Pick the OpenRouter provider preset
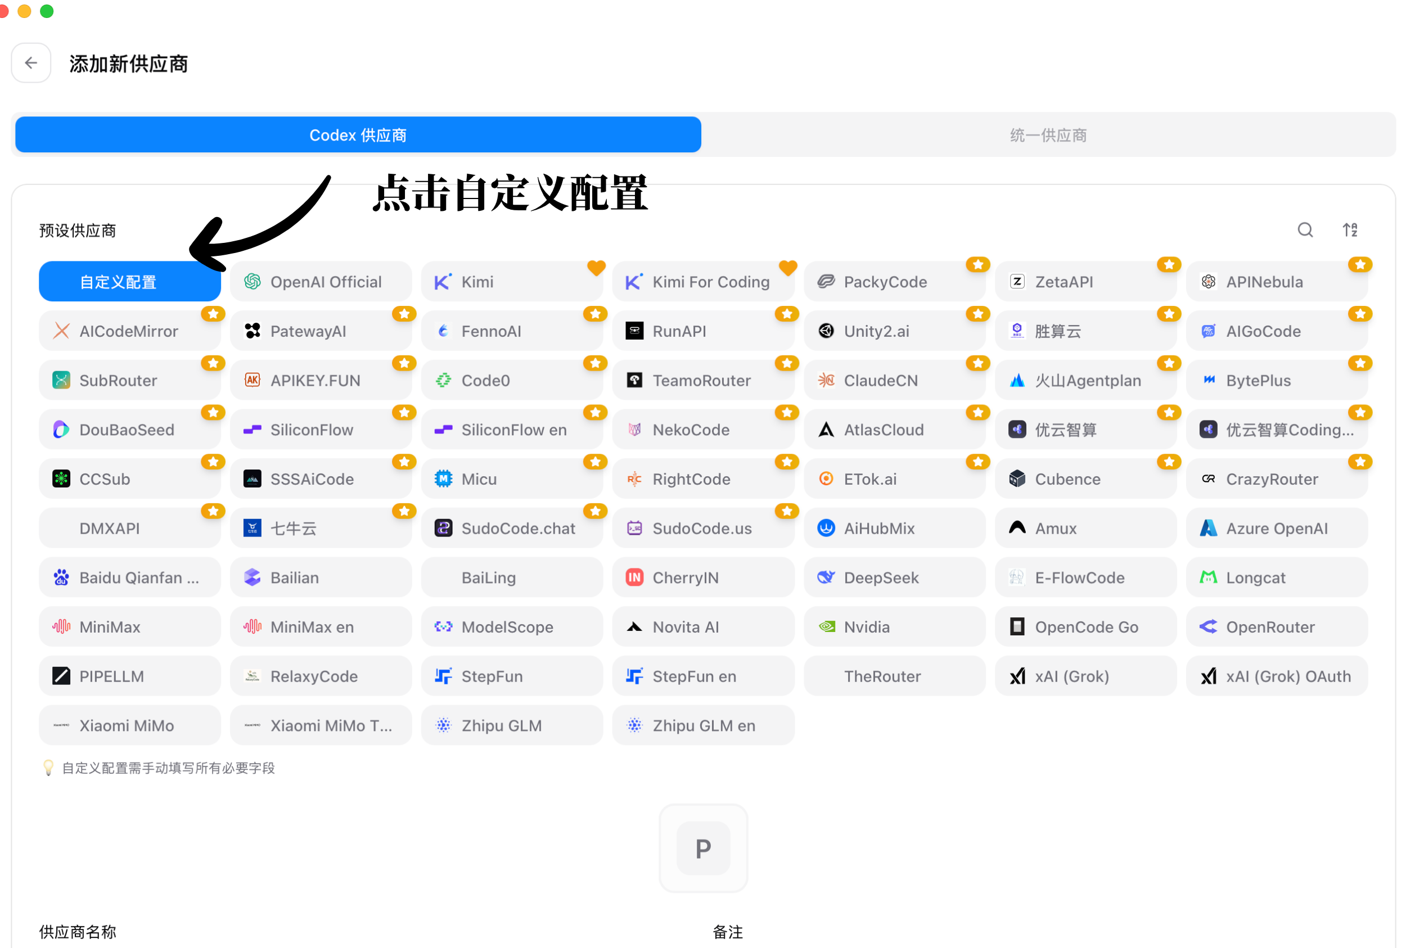Screen dimensions: 1406x948 (1277, 627)
